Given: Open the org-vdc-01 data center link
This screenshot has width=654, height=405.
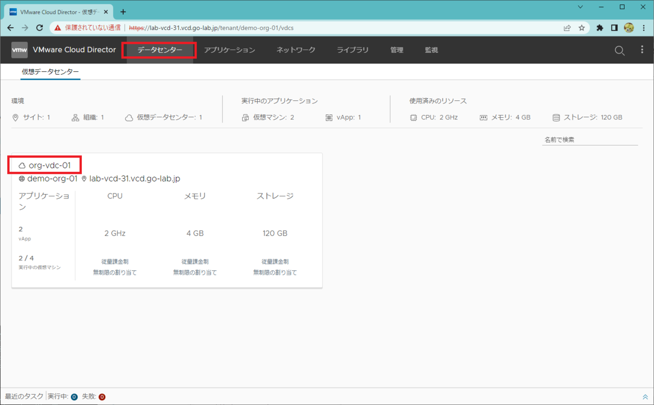Looking at the screenshot, I should (x=50, y=165).
